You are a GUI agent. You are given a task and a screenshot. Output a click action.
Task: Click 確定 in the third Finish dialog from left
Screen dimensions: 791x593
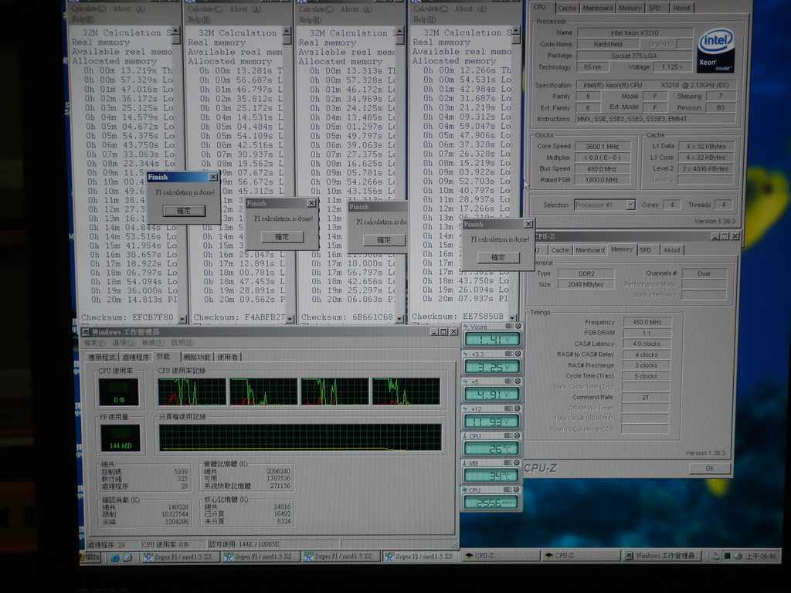click(385, 241)
